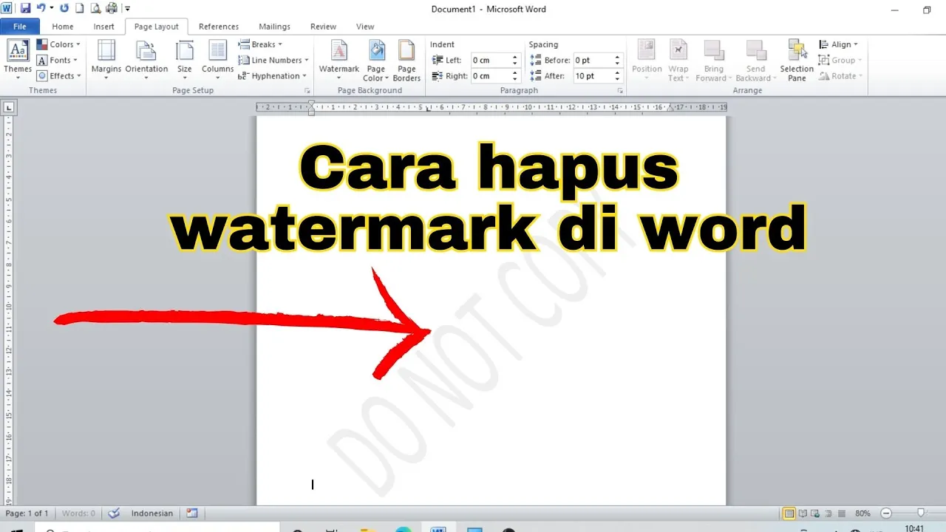Screen dimensions: 946x532
Task: Click the Position button in Arrange
Action: pyautogui.click(x=647, y=61)
